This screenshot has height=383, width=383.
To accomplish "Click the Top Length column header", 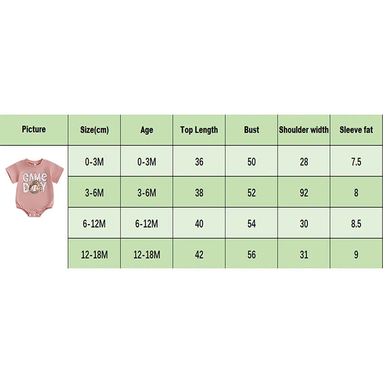I will [199, 130].
